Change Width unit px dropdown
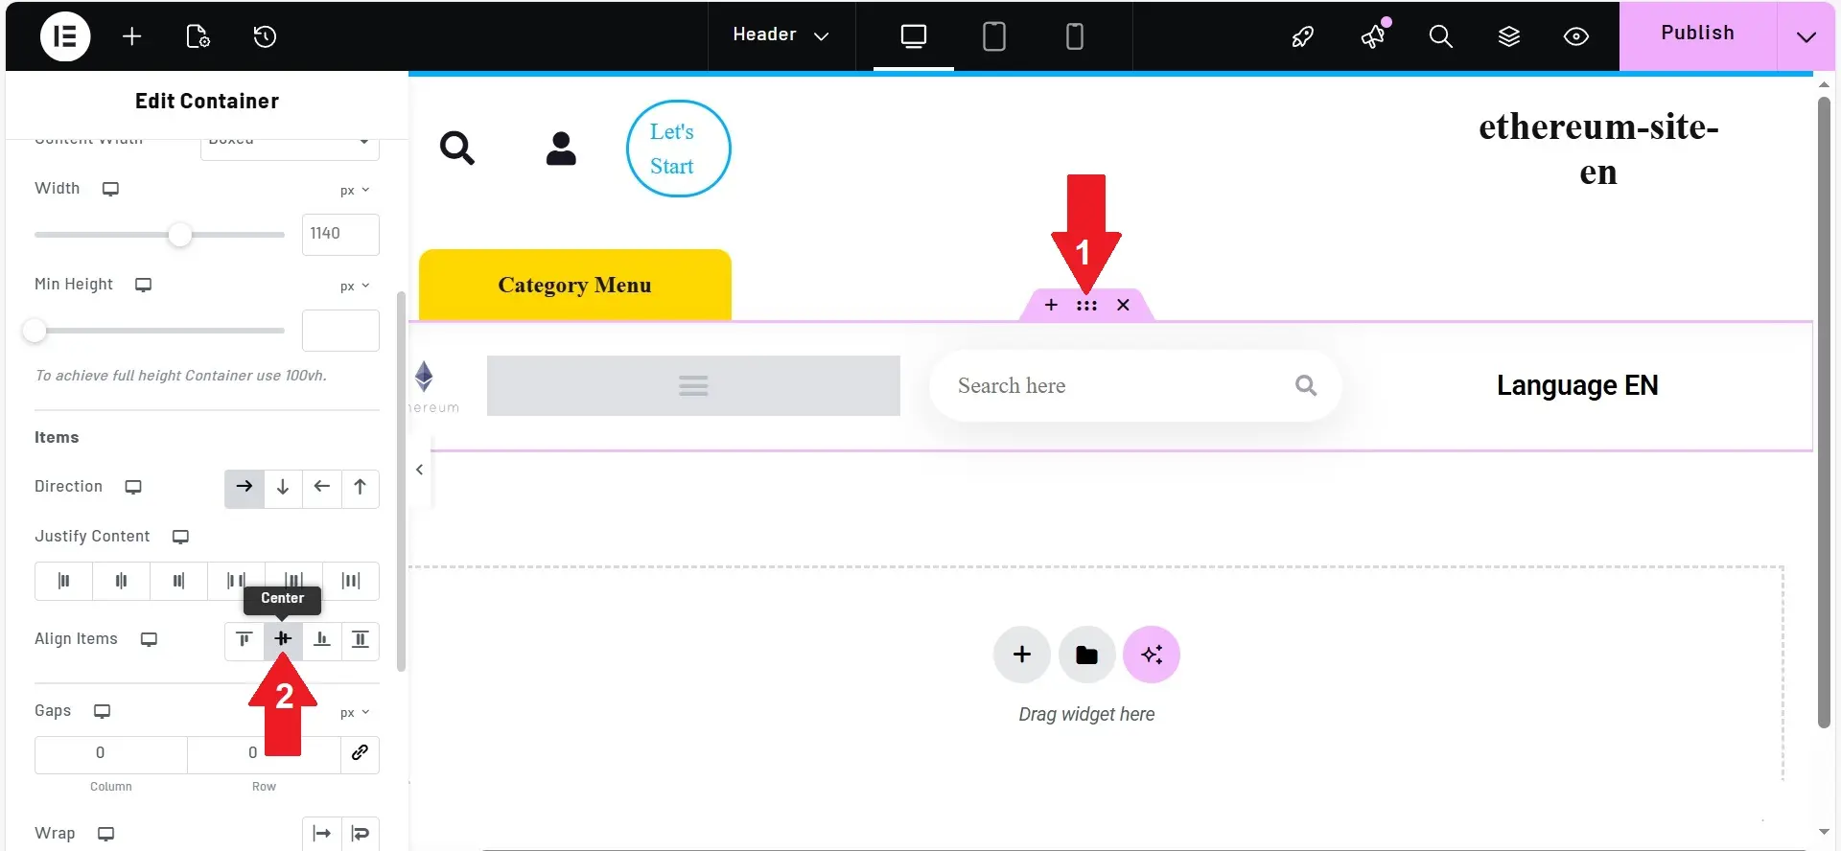1841x851 pixels. click(355, 190)
